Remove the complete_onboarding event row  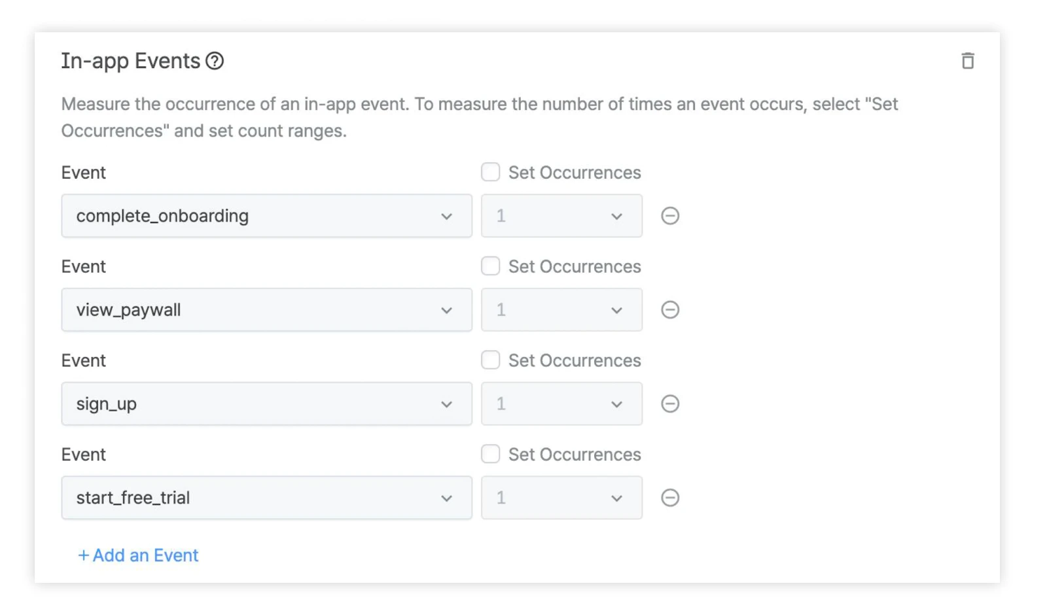point(669,216)
